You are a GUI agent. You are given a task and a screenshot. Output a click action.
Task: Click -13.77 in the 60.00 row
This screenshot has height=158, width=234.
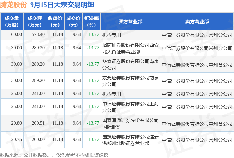[x=93, y=34]
